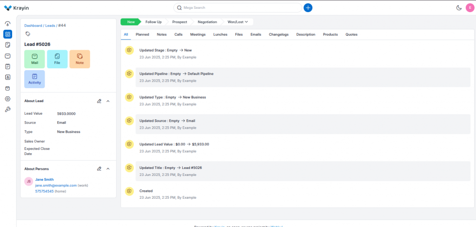Click the Mega Search input field

pyautogui.click(x=238, y=7)
